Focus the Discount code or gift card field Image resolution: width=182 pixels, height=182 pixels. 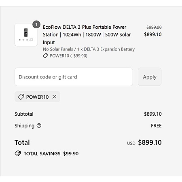point(74,77)
